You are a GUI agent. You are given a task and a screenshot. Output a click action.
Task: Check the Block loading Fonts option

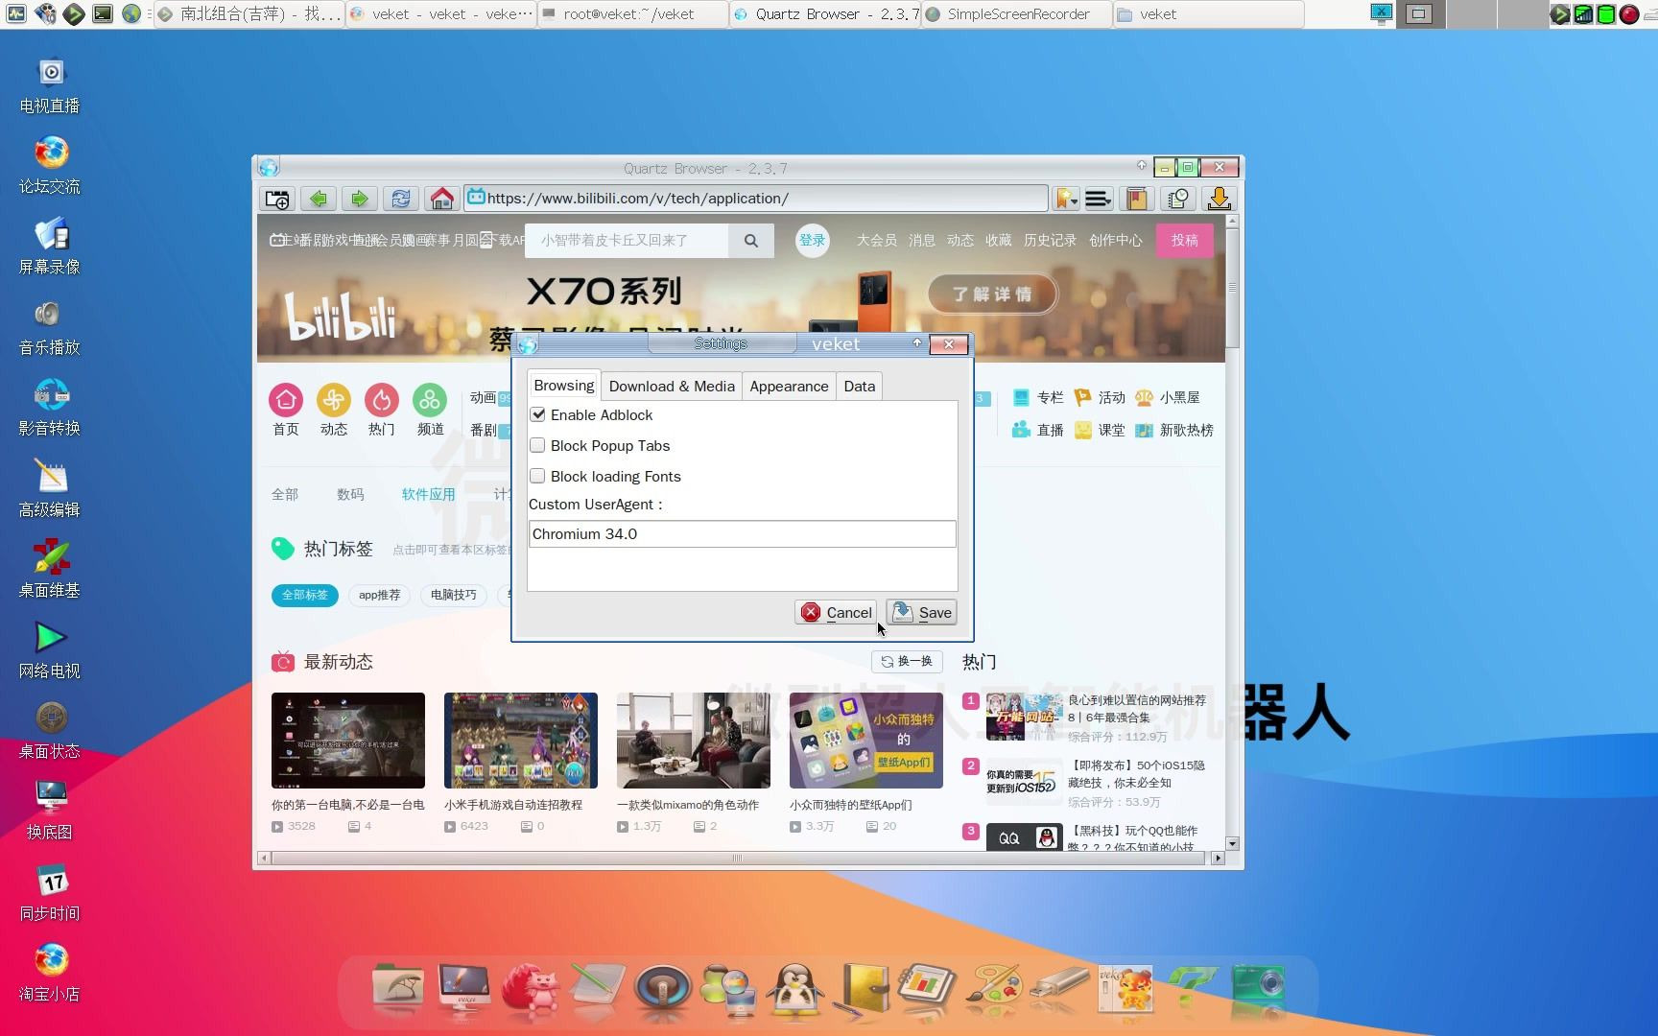pyautogui.click(x=538, y=476)
